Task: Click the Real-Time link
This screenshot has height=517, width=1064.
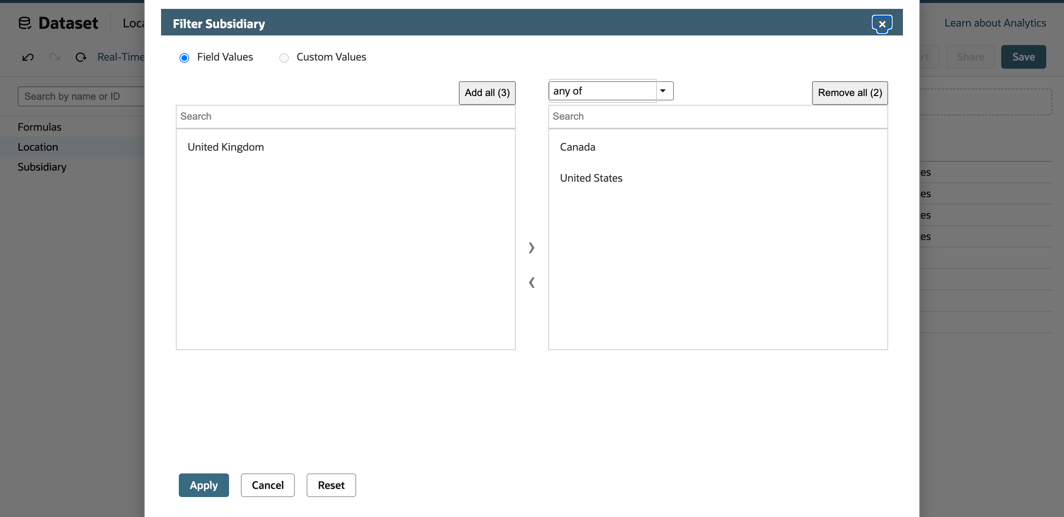Action: pyautogui.click(x=120, y=57)
